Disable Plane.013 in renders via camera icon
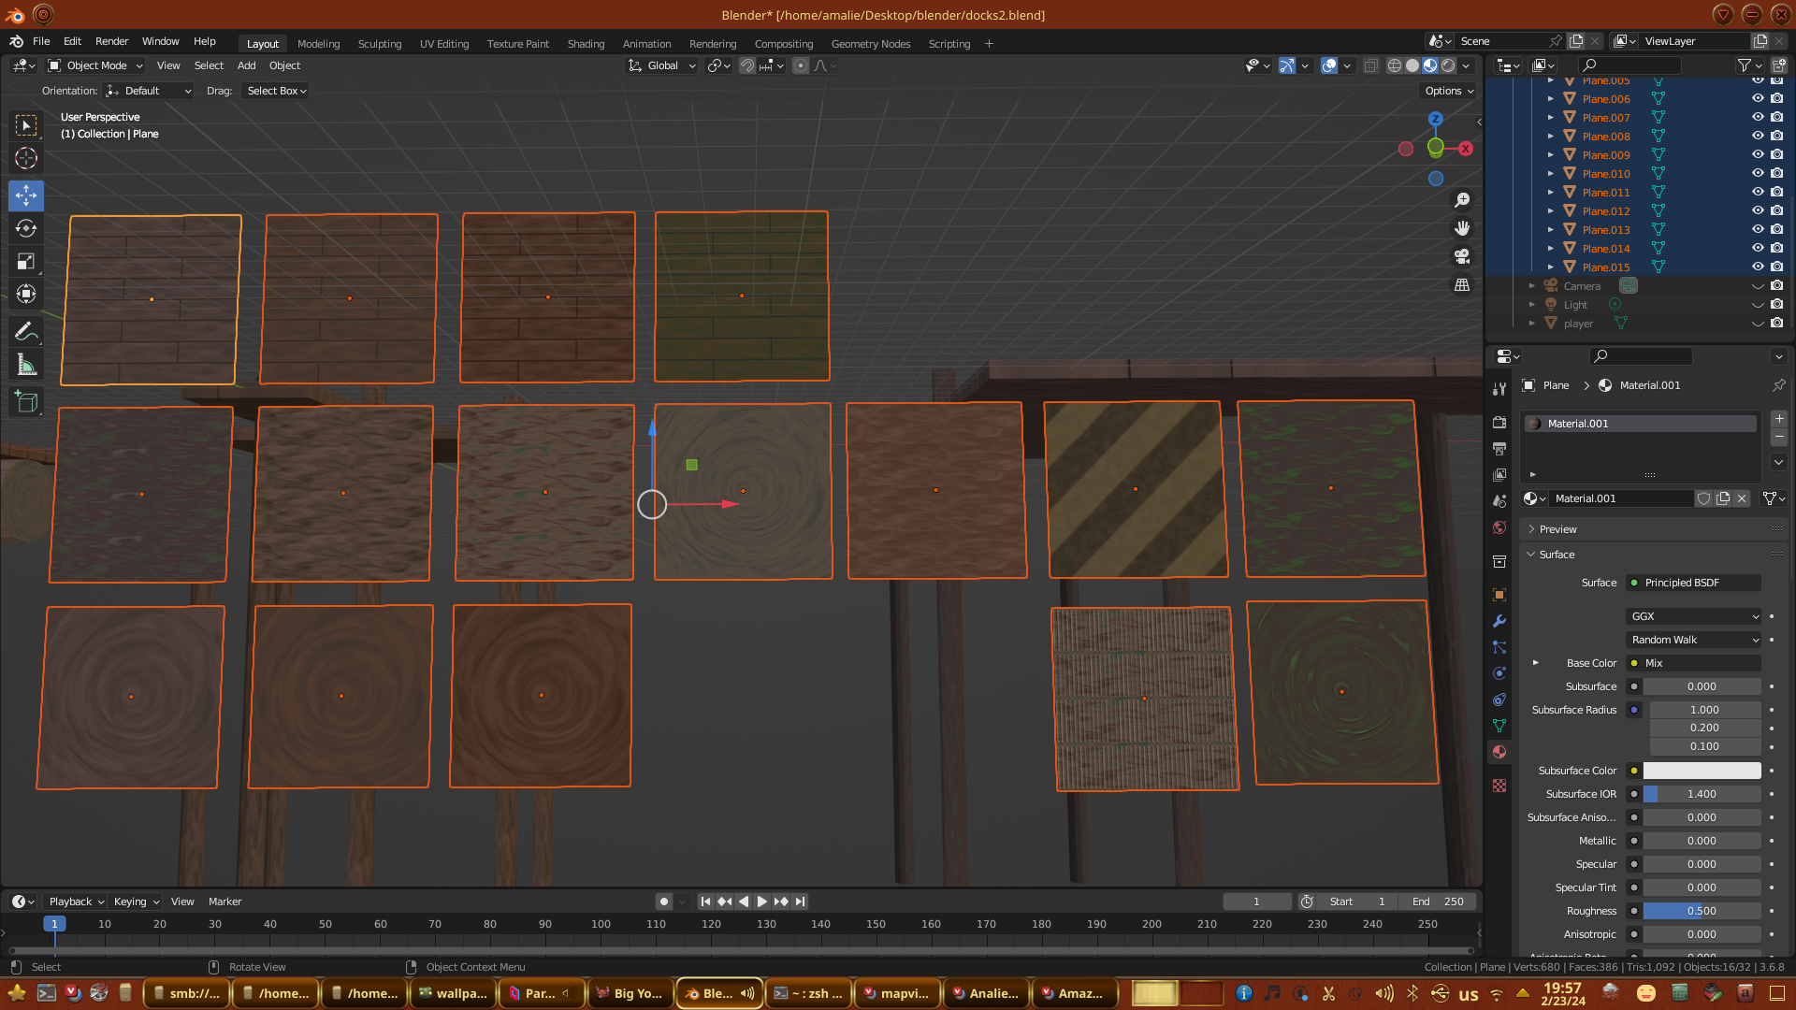This screenshot has height=1010, width=1796. point(1776,229)
